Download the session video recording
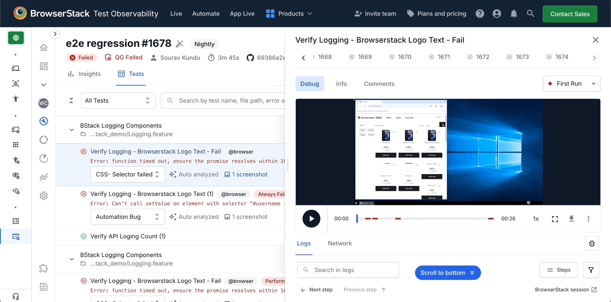The height and width of the screenshot is (302, 611). click(572, 218)
